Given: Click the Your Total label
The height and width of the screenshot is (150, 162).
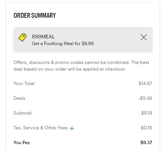Looking at the screenshot, I should coord(24,83).
